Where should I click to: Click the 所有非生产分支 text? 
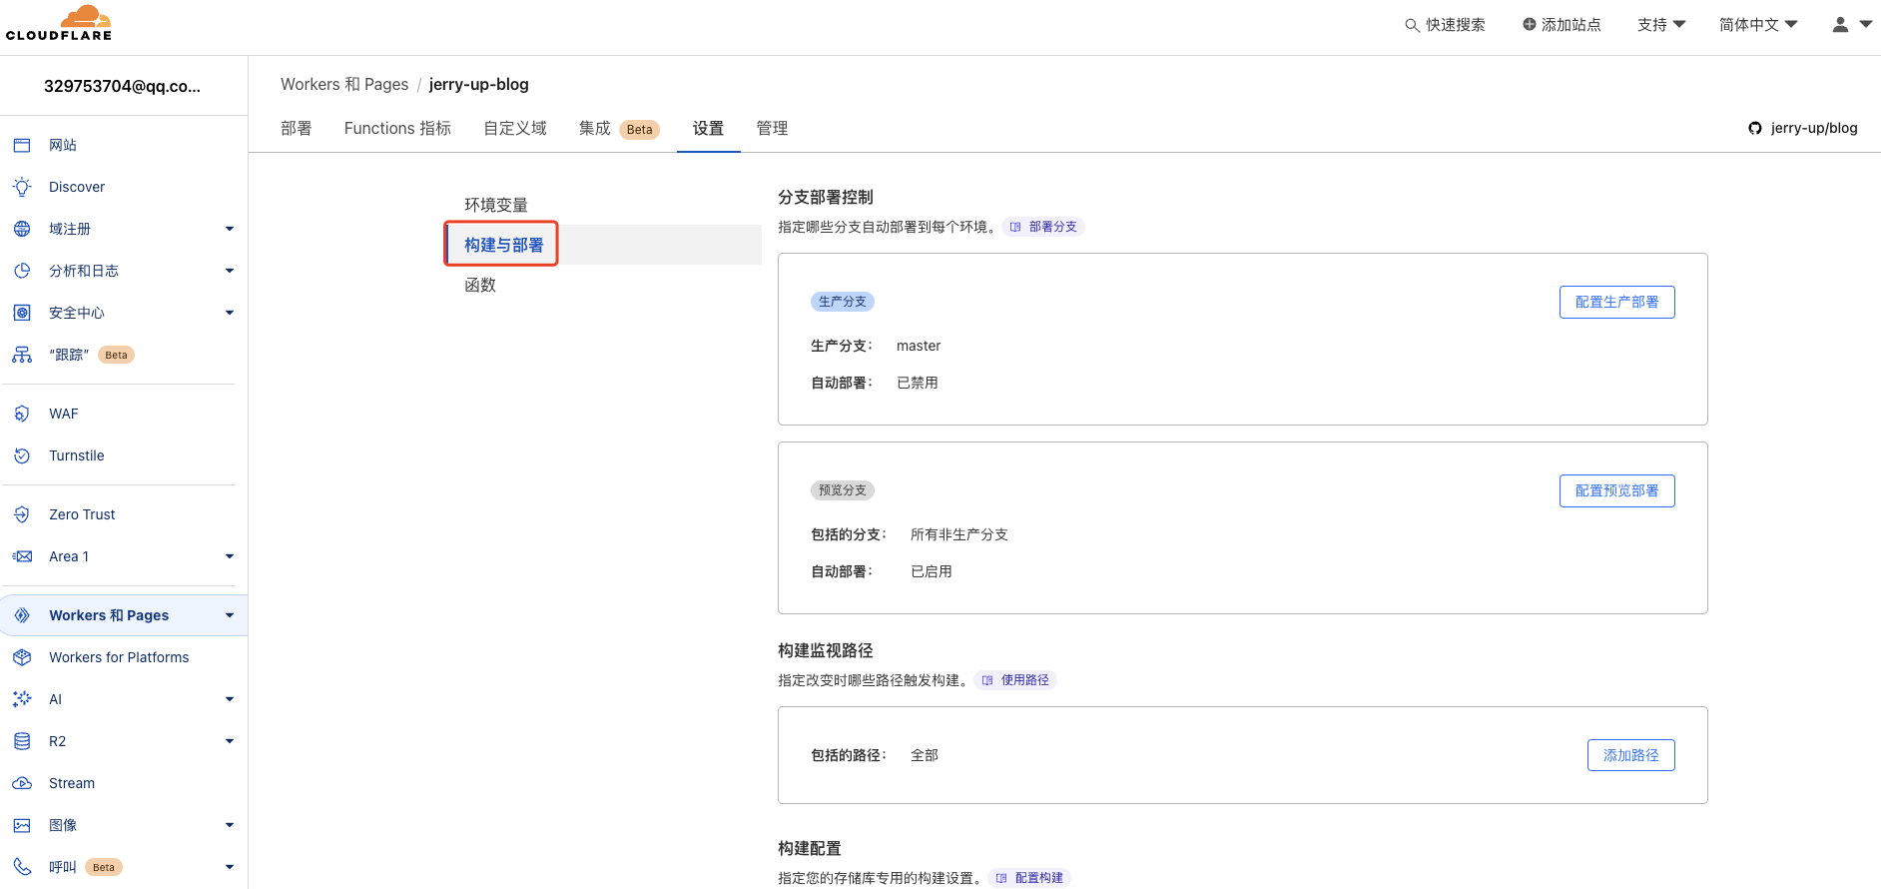tap(959, 534)
